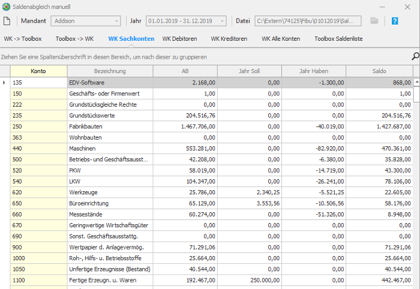Click the scrollbar up arrow of the grid
The height and width of the screenshot is (289, 420).
click(x=416, y=82)
